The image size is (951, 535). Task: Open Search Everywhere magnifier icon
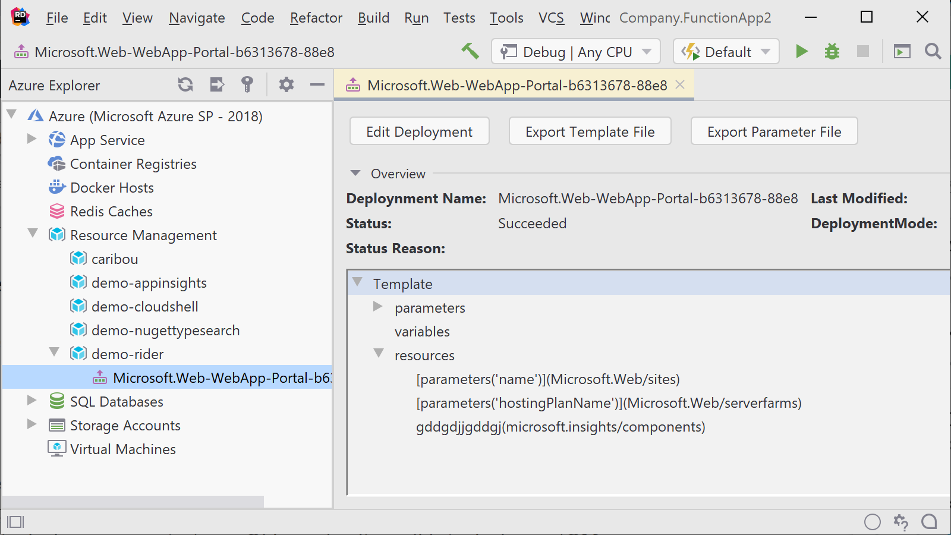pos(933,52)
